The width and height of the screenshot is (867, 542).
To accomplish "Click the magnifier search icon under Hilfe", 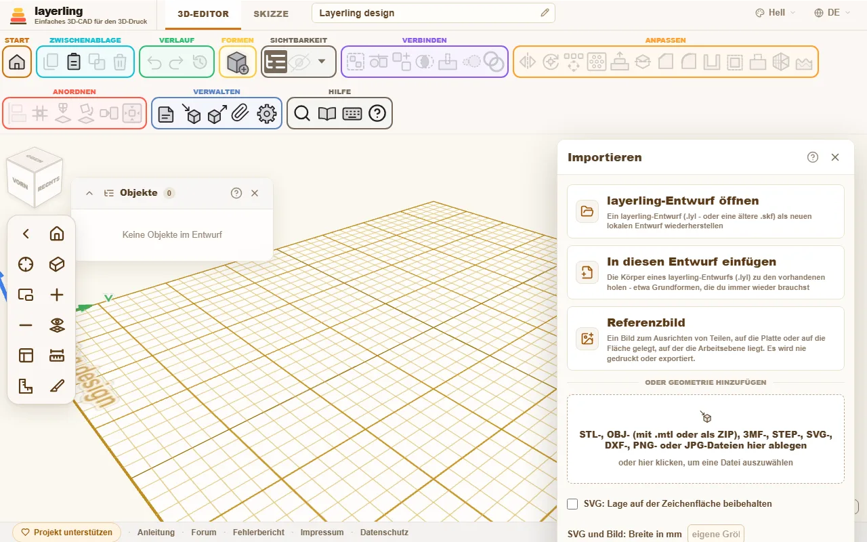I will pos(302,113).
